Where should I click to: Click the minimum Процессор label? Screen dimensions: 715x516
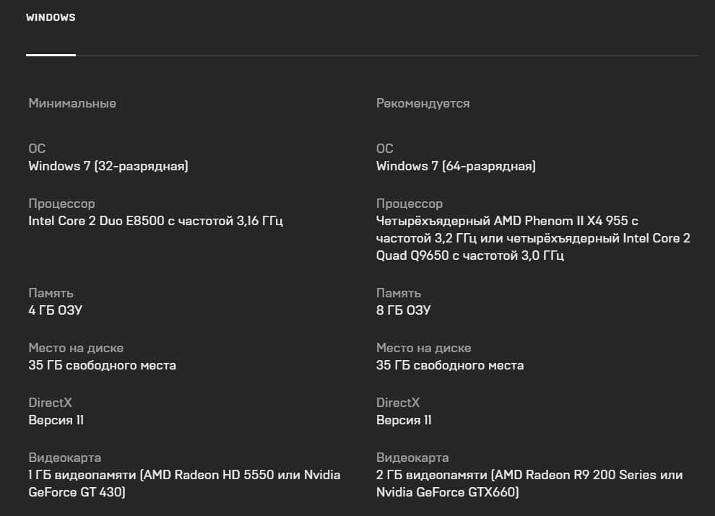[61, 204]
